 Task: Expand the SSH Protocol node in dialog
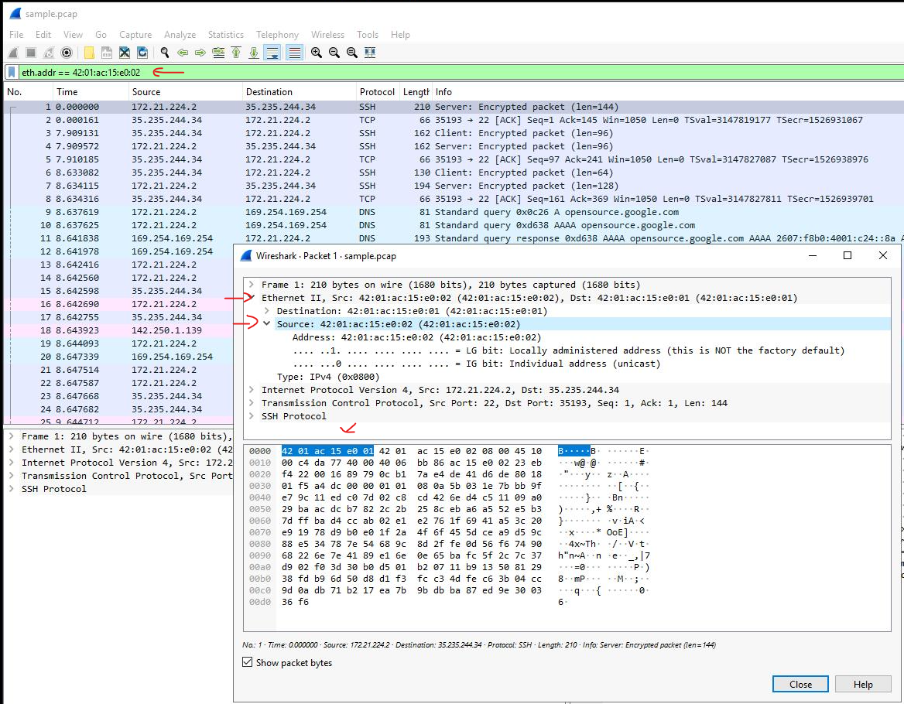[x=252, y=416]
